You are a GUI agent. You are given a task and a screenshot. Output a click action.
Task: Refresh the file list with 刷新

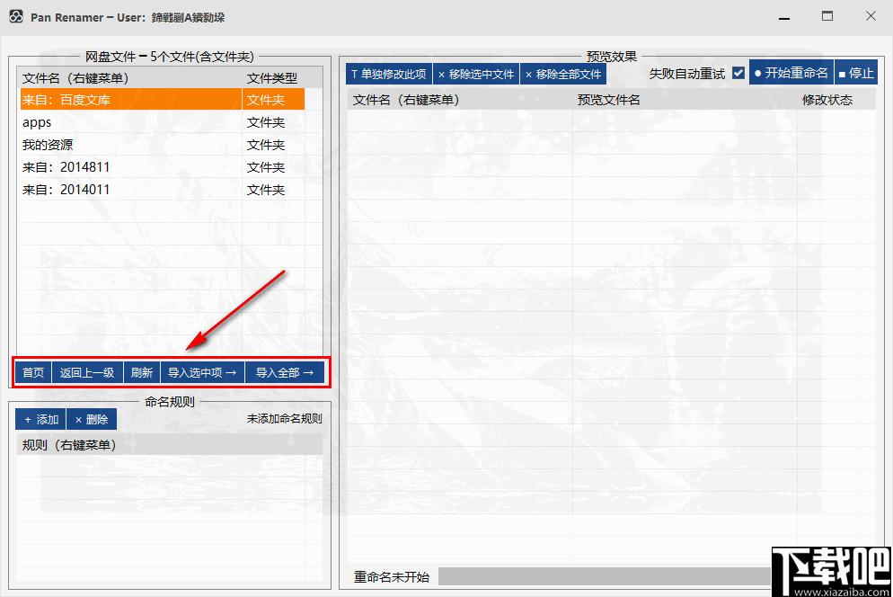point(142,372)
